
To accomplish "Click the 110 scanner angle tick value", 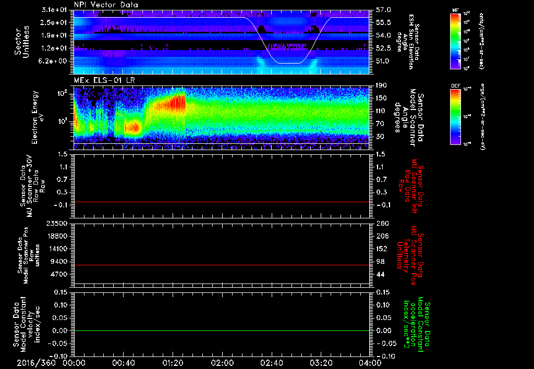I will tap(381, 111).
